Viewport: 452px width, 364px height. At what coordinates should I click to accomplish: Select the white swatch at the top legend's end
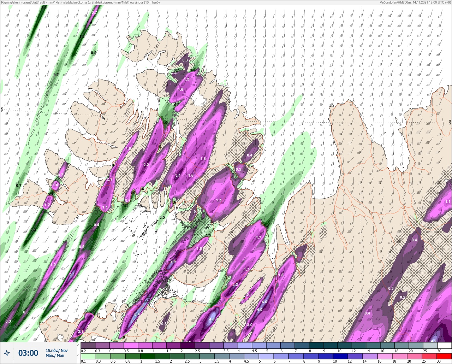(x=444, y=345)
